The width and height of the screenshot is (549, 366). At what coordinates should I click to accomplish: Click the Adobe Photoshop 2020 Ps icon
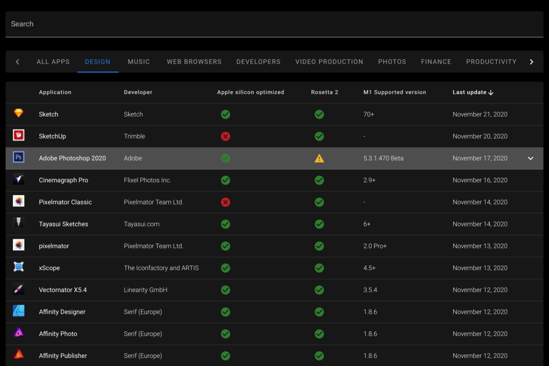pos(19,157)
